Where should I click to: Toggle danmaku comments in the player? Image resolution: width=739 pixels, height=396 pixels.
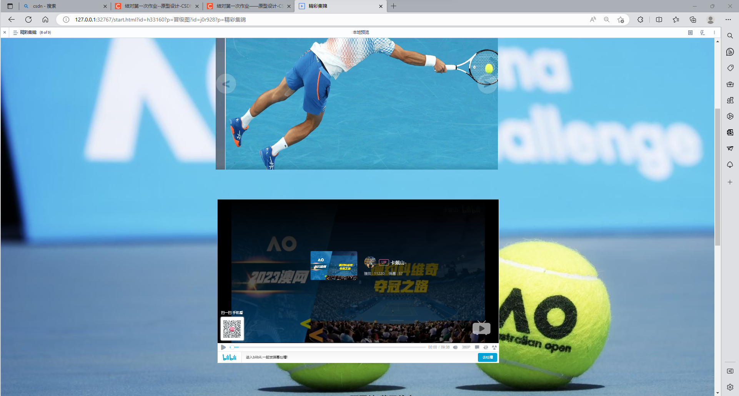tap(477, 347)
